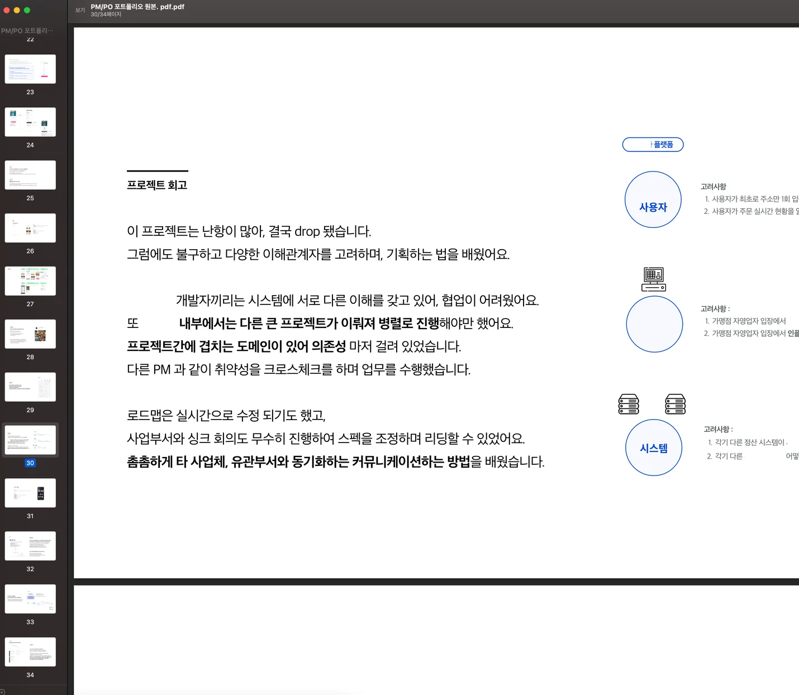
Task: Select the page 27 thumbnail
Action: [x=30, y=280]
